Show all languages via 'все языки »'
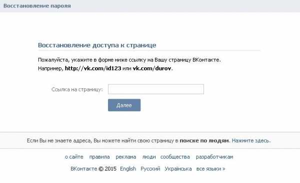This screenshot has height=183, width=300. (x=210, y=169)
